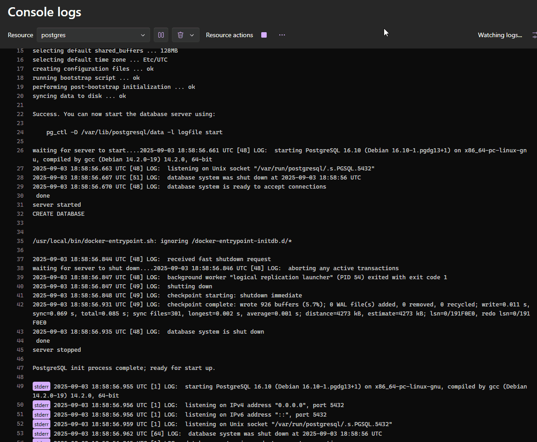Click the Console logs page heading

click(x=44, y=12)
